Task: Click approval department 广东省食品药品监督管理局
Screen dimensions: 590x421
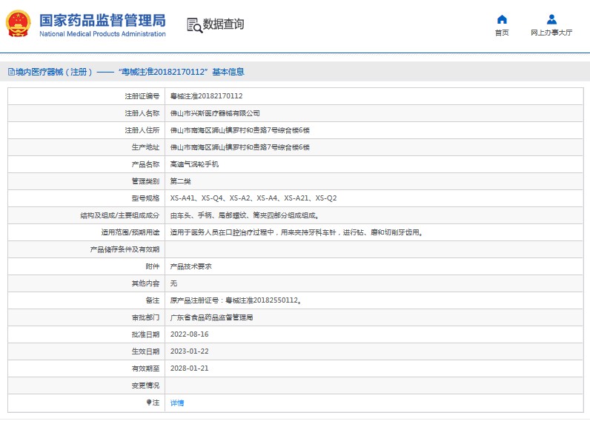Action: [x=211, y=317]
